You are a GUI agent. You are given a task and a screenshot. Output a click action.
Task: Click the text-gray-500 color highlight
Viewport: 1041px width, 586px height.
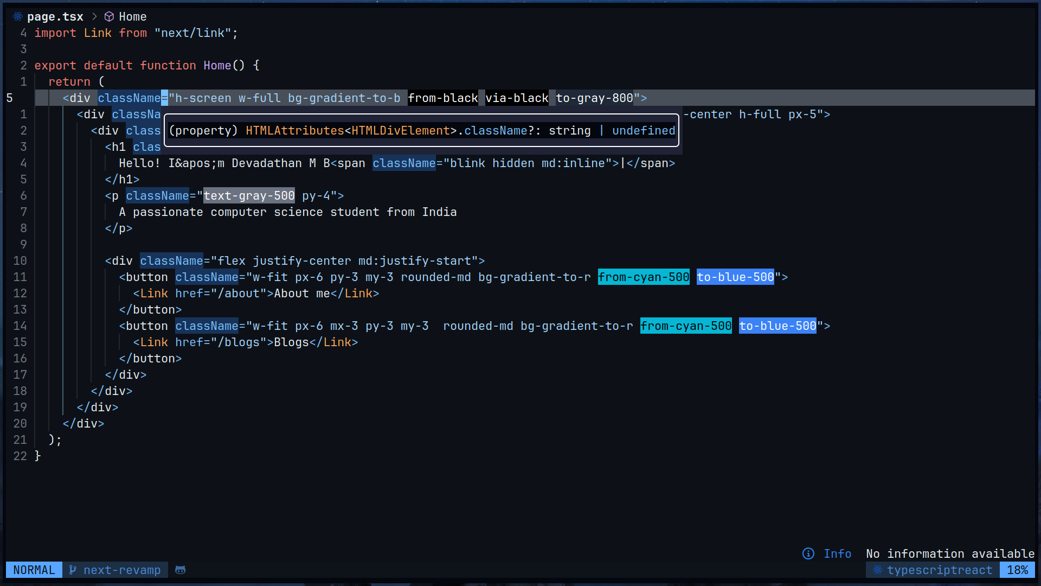coord(249,195)
